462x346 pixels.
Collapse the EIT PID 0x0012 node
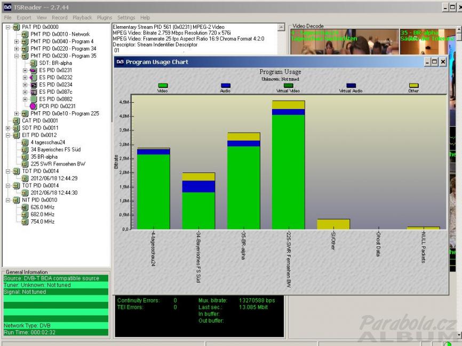(x=8, y=135)
